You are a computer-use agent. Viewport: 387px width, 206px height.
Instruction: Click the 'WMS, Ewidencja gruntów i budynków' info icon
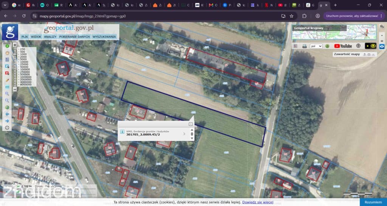[x=122, y=131]
